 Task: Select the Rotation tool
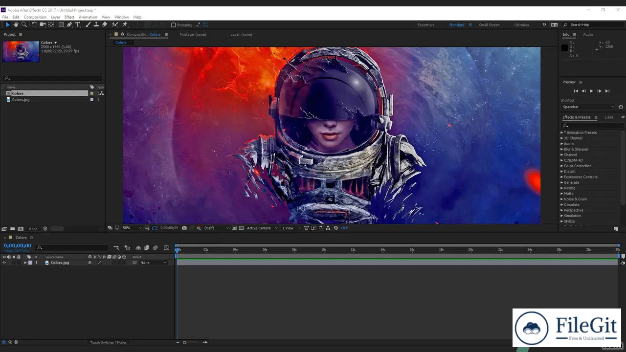(34, 24)
